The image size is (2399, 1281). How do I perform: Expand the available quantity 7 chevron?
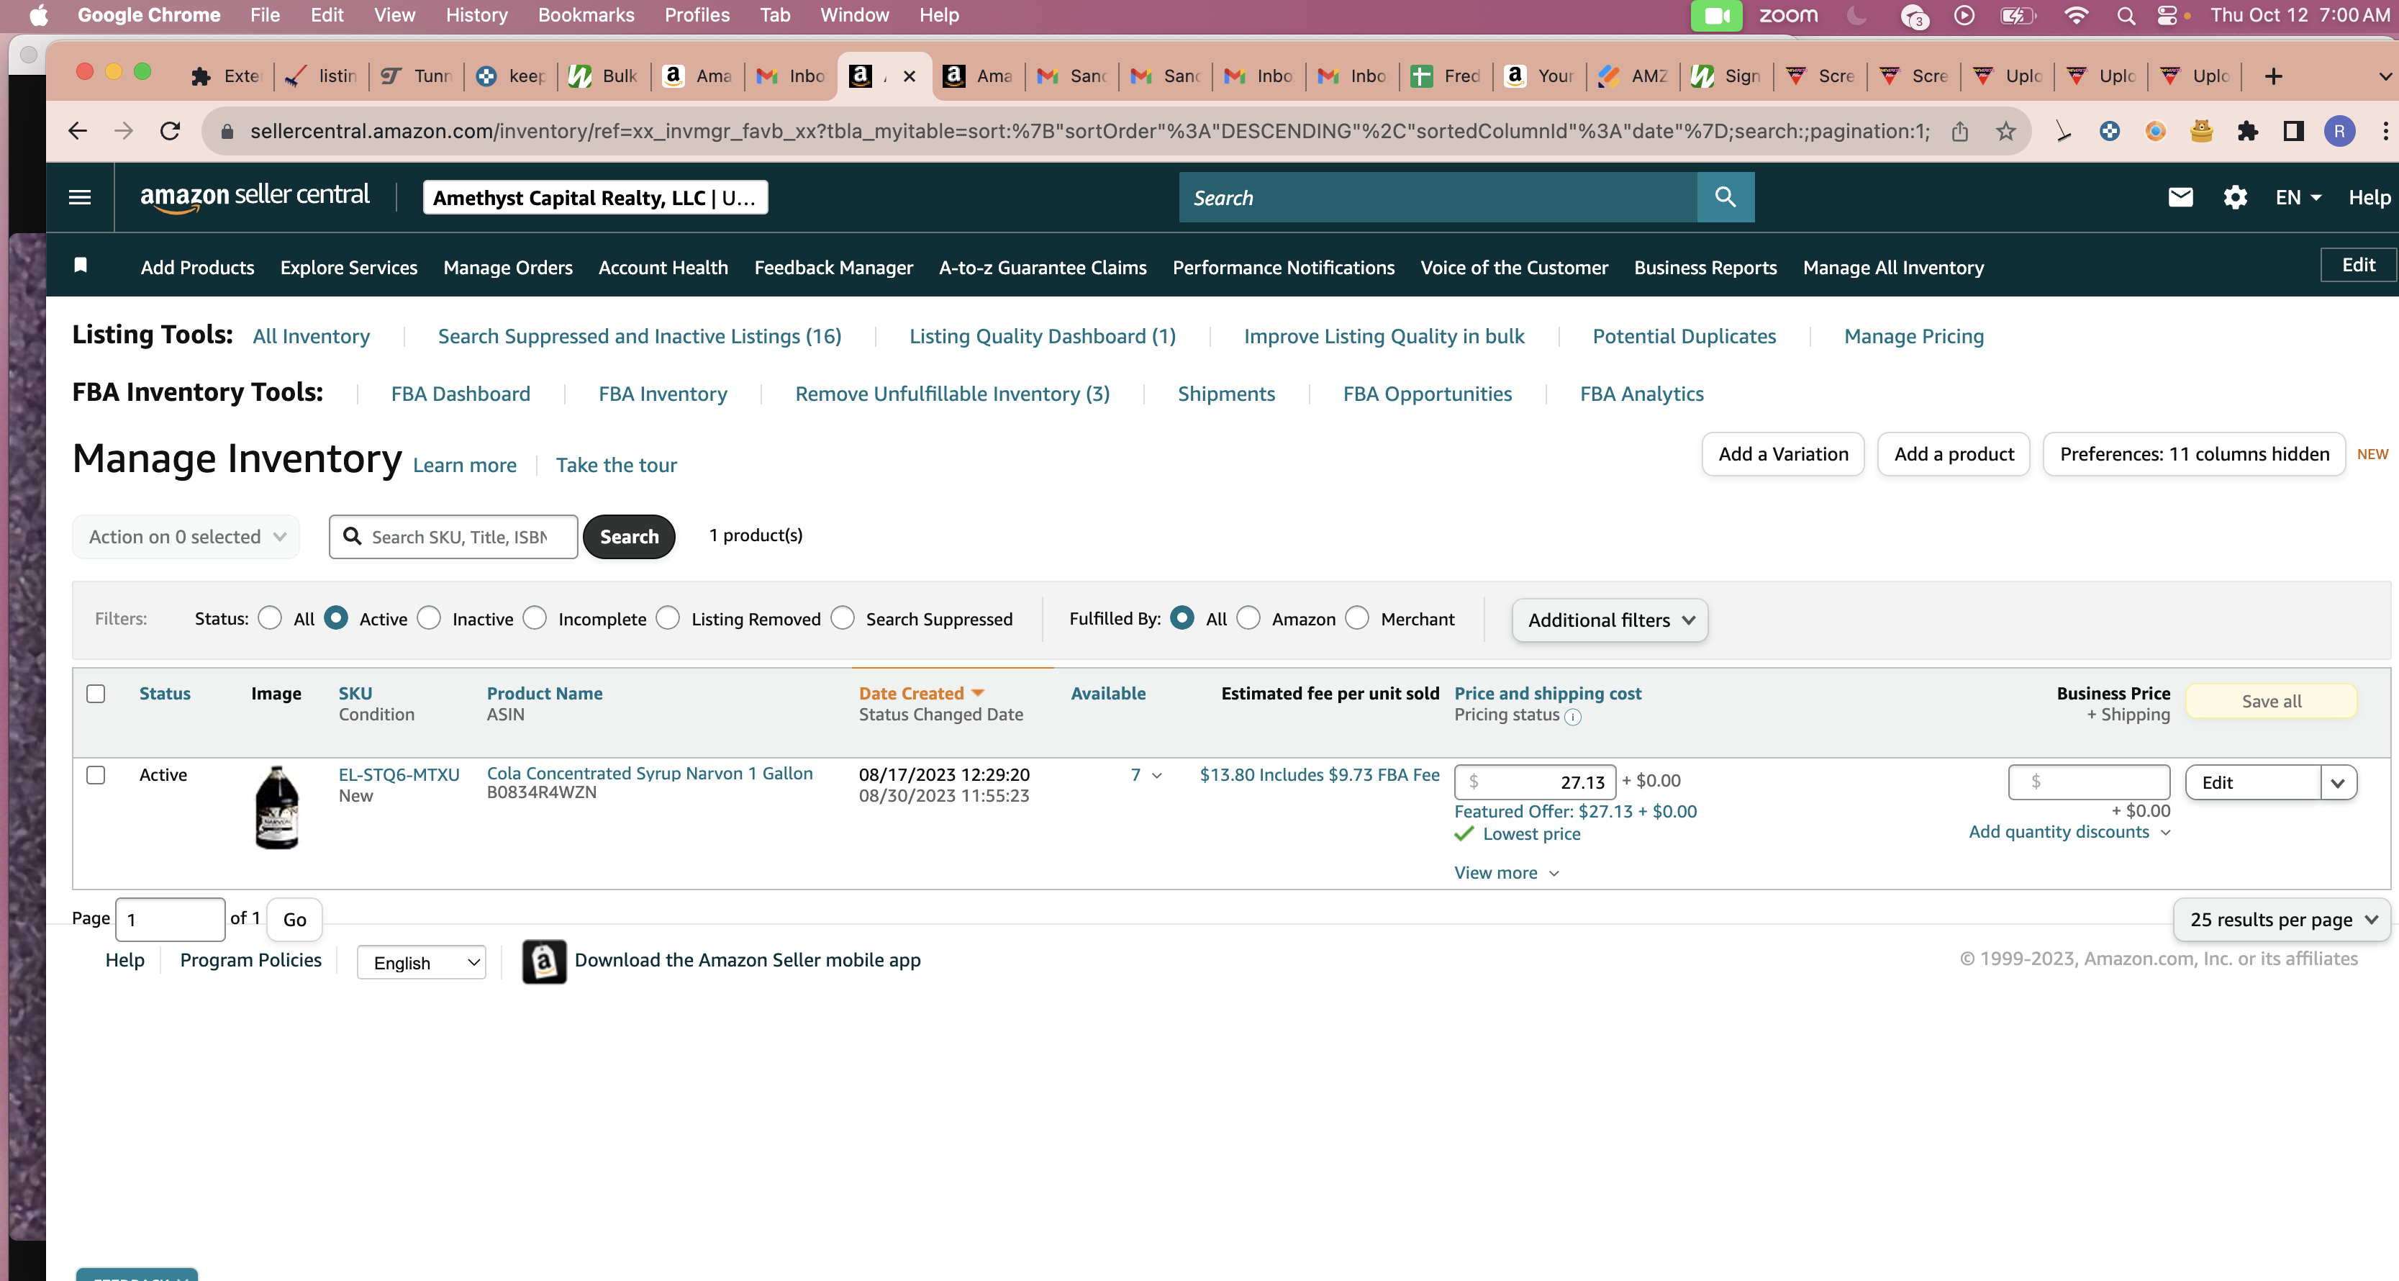(x=1156, y=776)
